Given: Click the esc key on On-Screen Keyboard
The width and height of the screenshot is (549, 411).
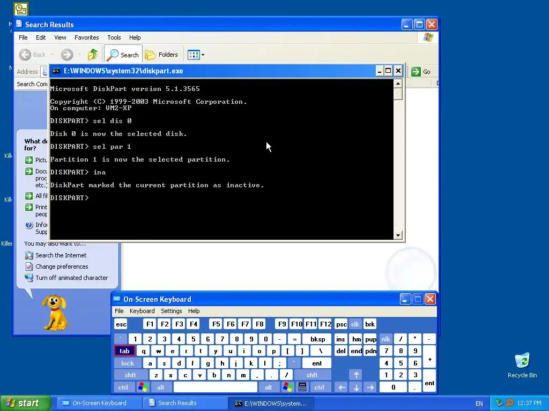Looking at the screenshot, I should click(121, 324).
